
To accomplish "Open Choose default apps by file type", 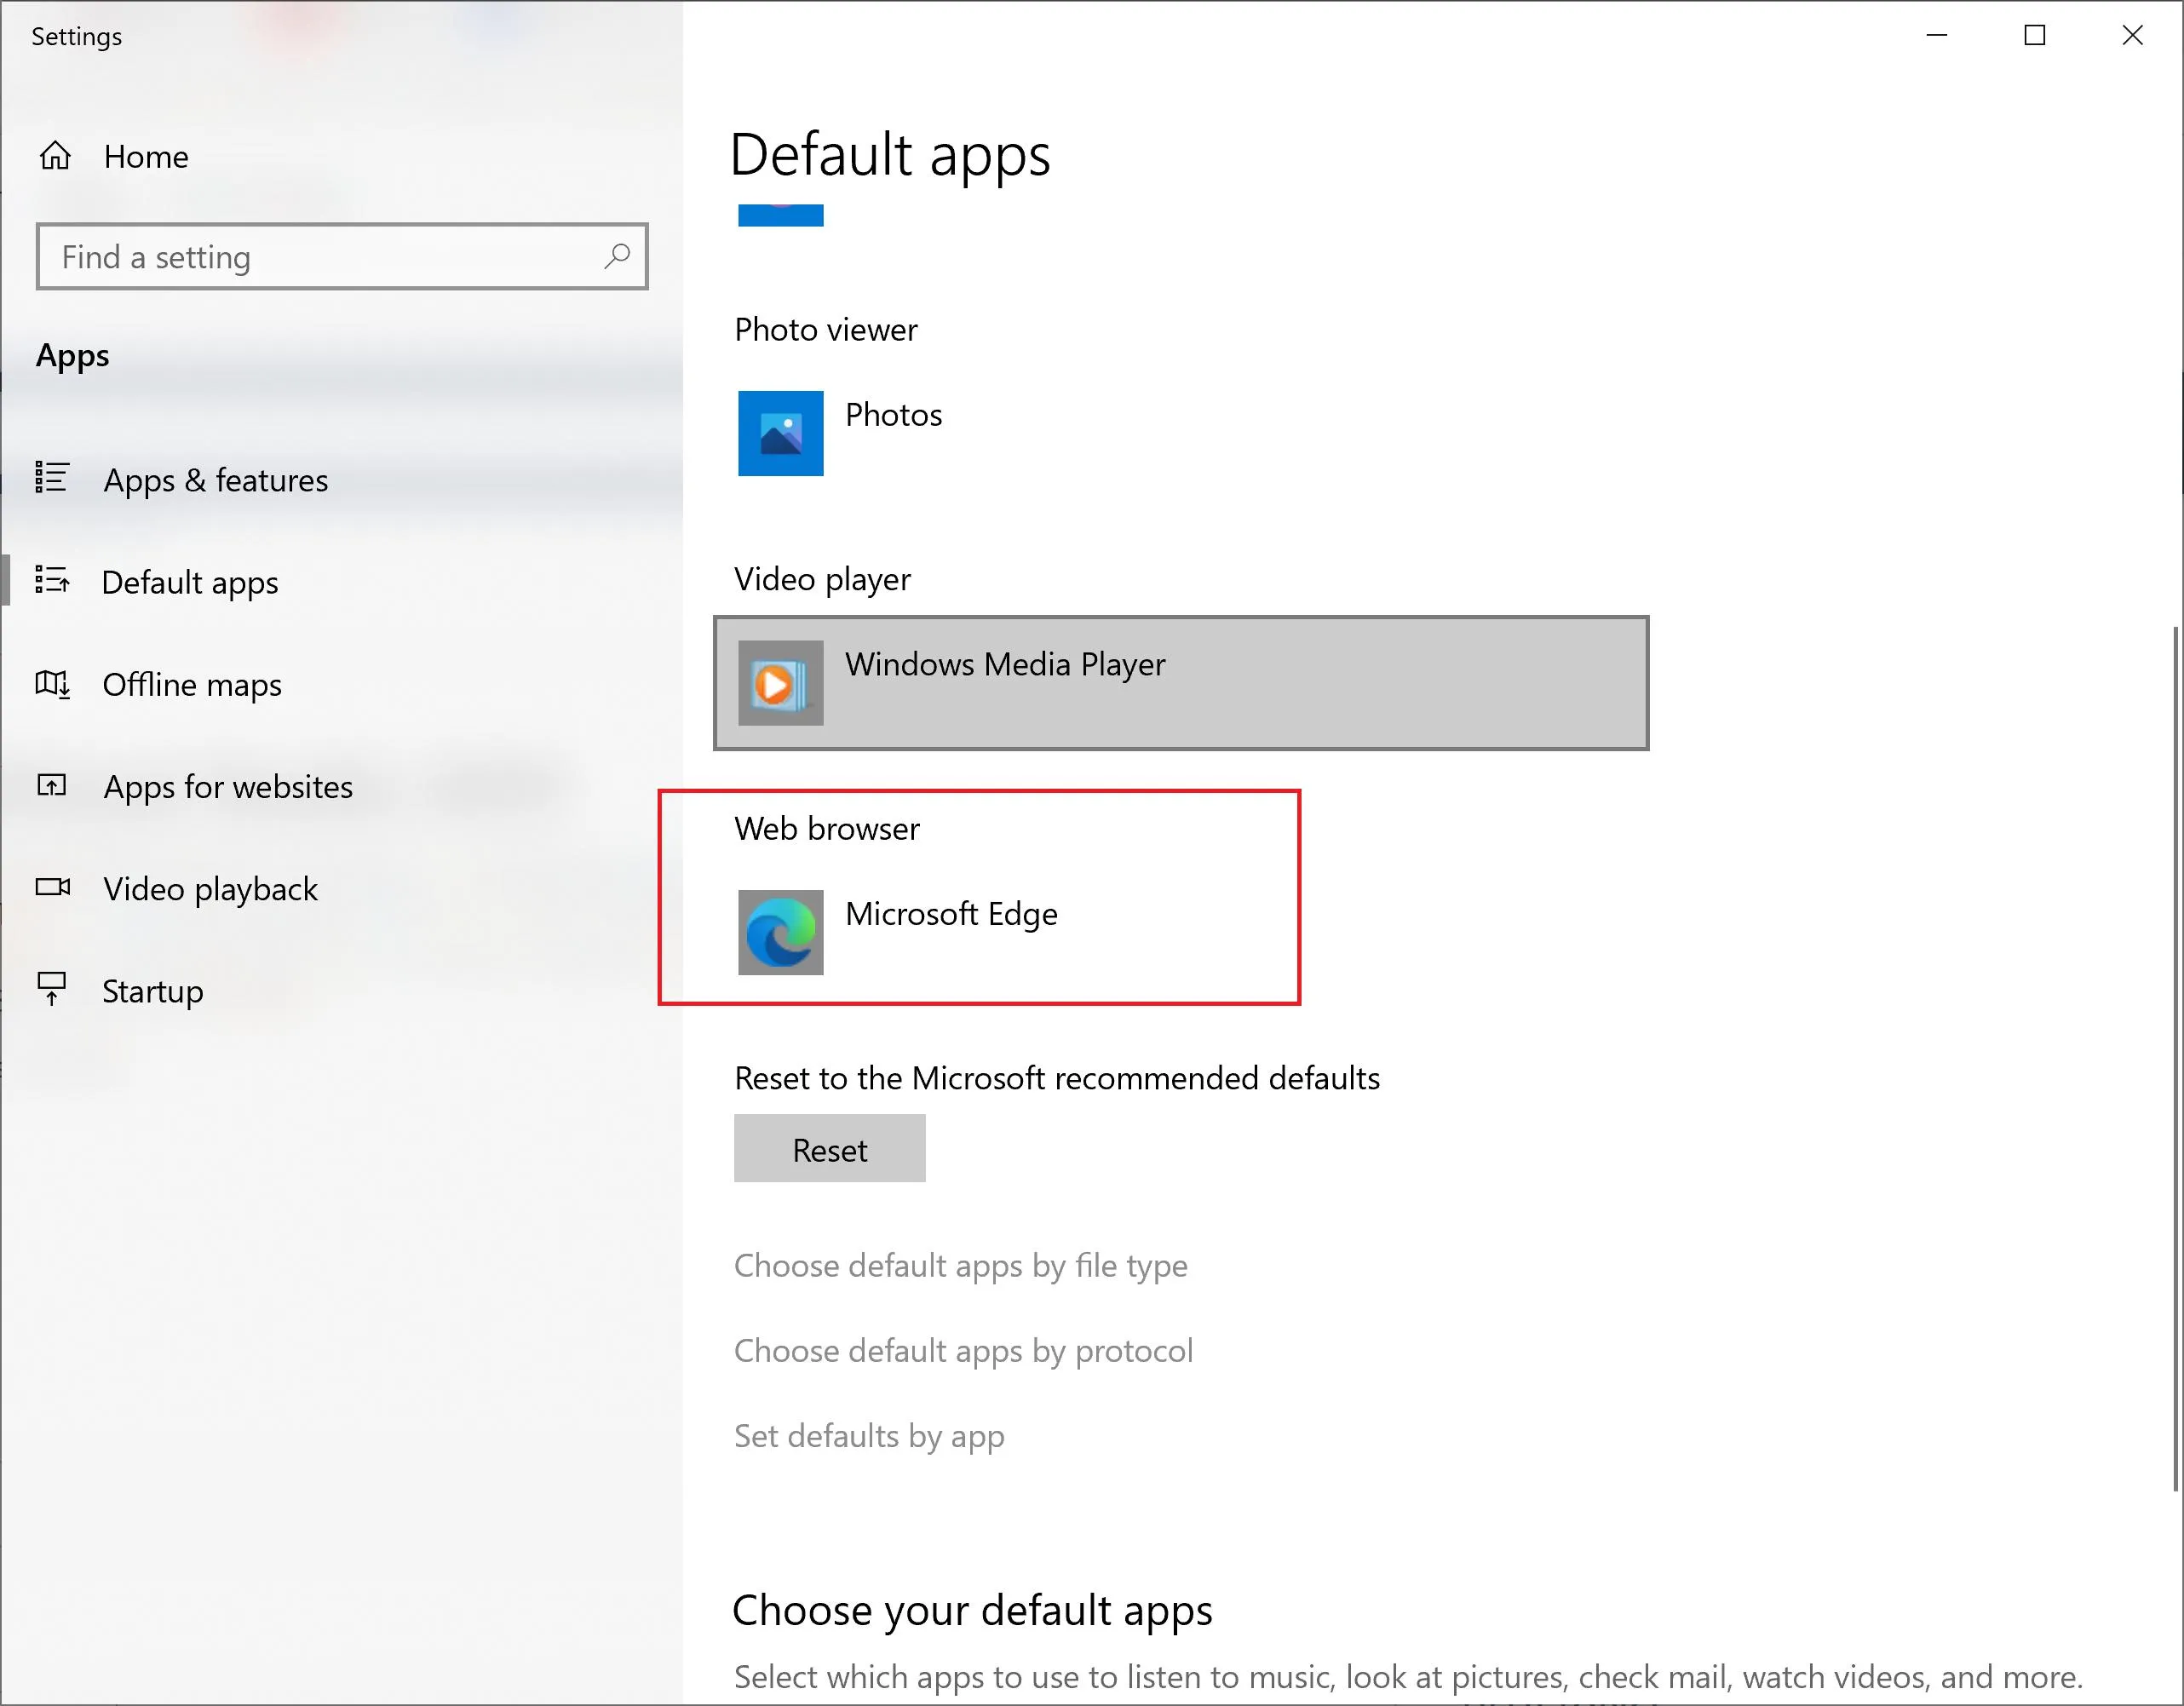I will (x=960, y=1266).
